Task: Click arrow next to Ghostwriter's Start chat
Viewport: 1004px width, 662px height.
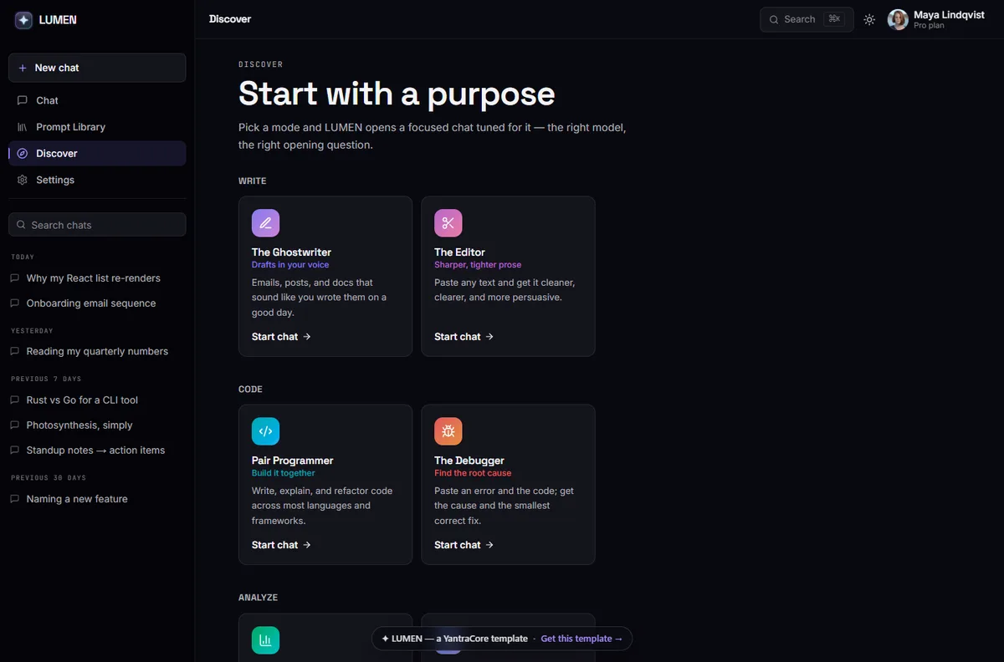Action: (x=307, y=337)
